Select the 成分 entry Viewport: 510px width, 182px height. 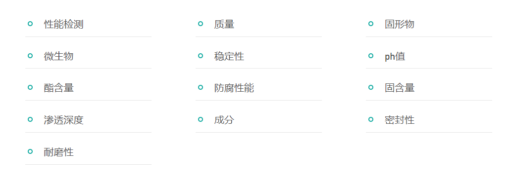(x=224, y=120)
